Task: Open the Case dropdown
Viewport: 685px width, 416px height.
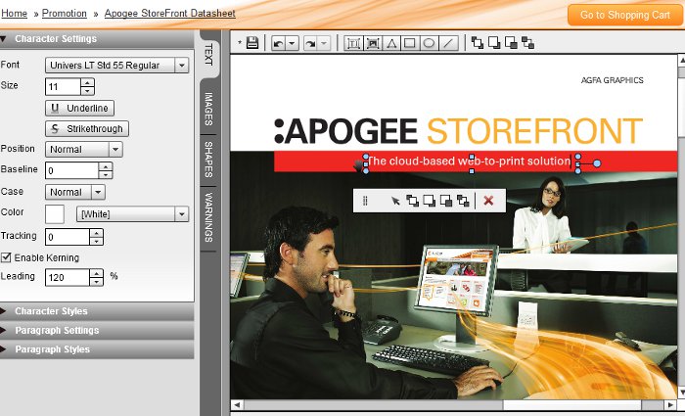Action: tap(98, 192)
